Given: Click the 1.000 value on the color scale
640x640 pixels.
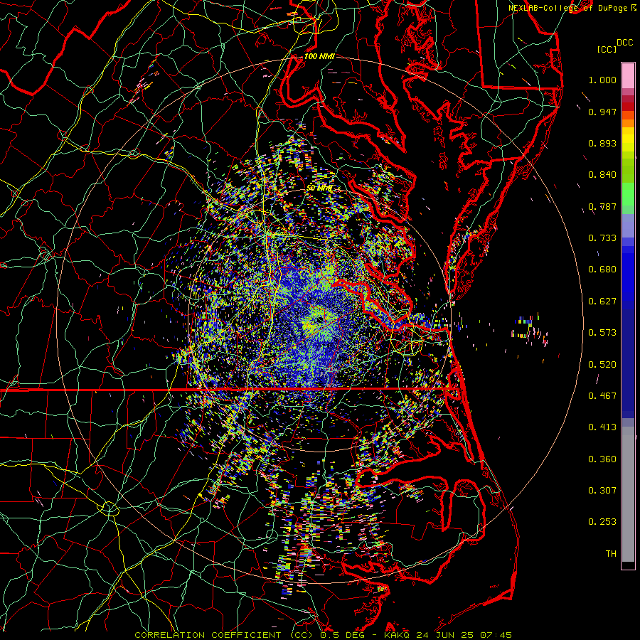Looking at the screenshot, I should coord(602,80).
